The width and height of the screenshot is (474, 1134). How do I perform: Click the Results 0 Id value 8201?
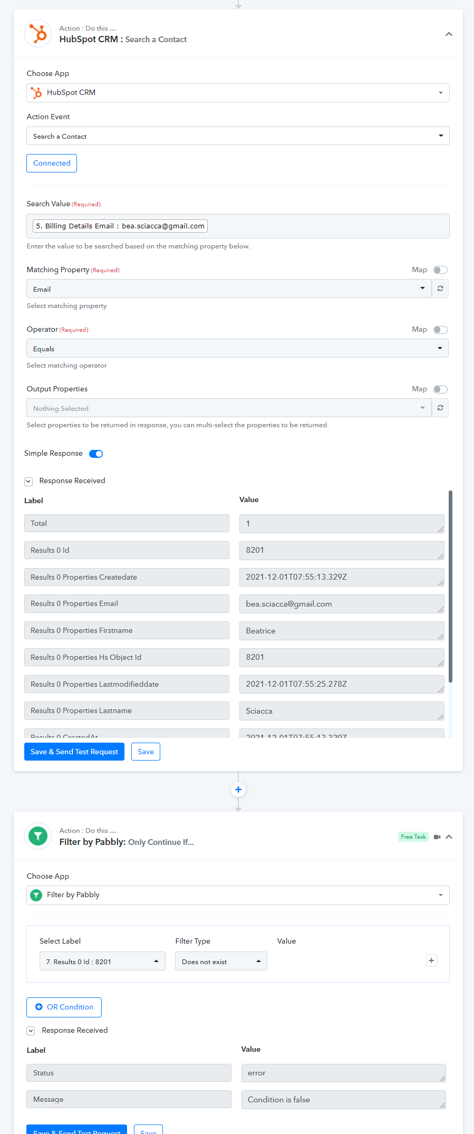[x=342, y=551]
